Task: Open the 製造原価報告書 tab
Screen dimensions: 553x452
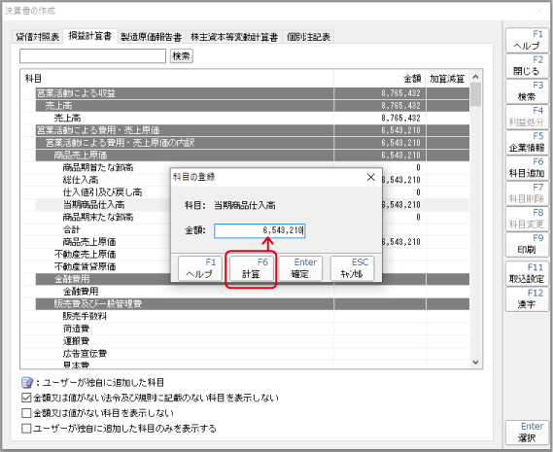Action: tap(152, 37)
